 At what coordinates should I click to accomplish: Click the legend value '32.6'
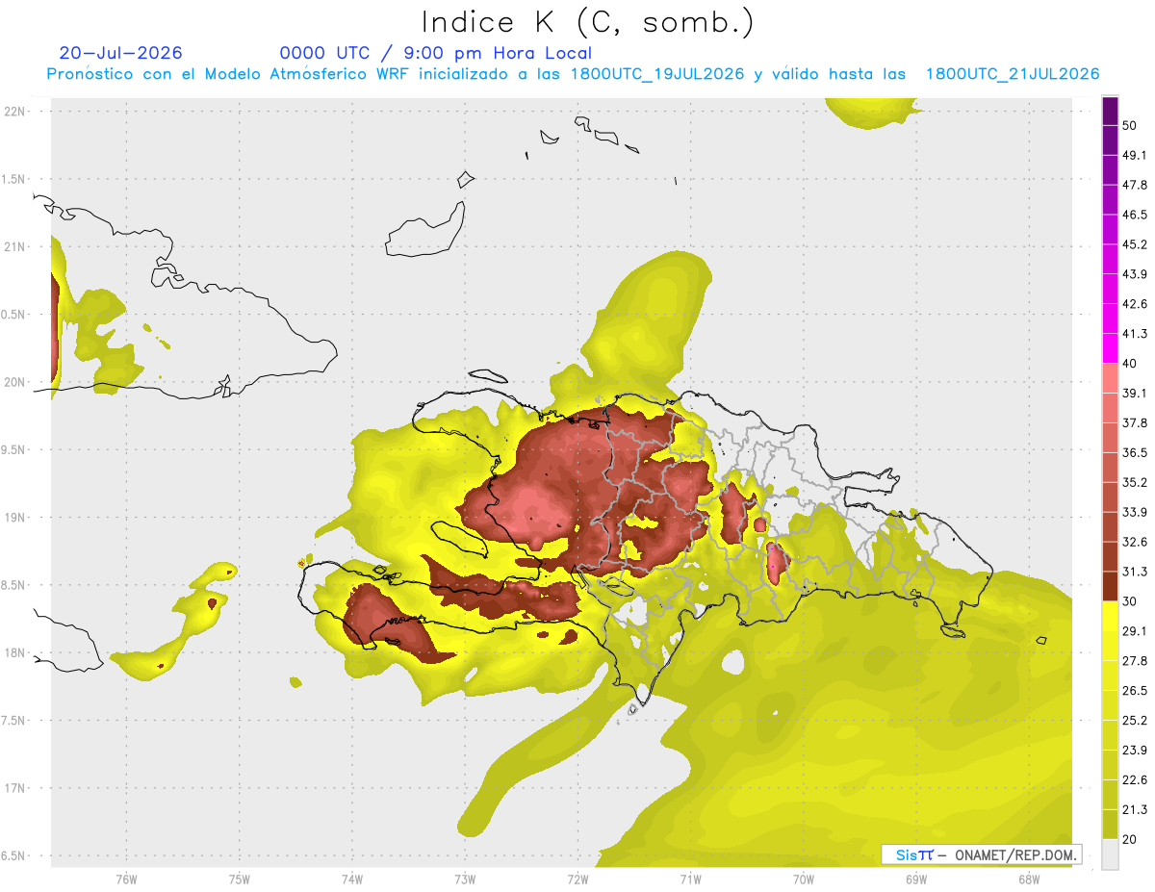pyautogui.click(x=1135, y=542)
